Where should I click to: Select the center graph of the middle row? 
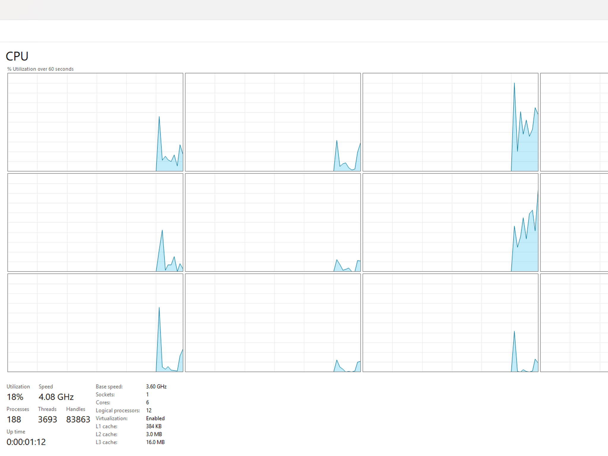(273, 222)
